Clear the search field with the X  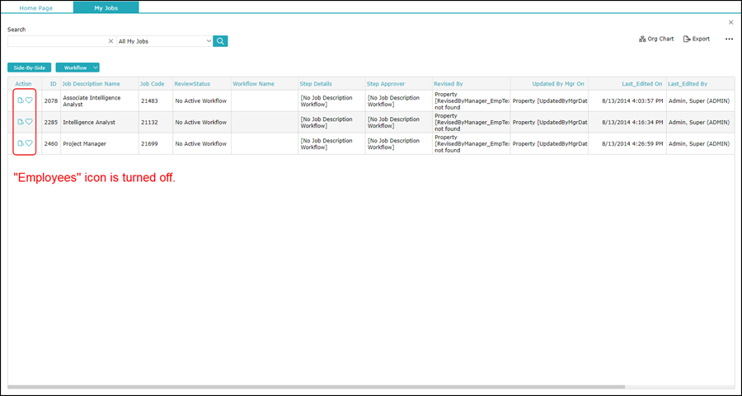tap(110, 41)
